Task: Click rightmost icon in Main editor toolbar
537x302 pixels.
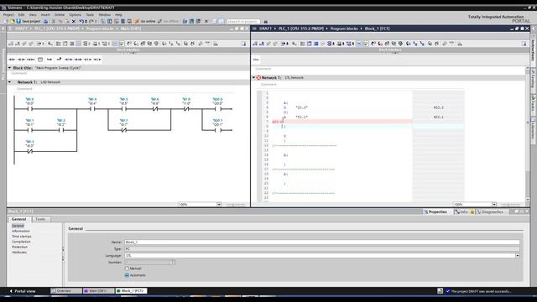Action: click(244, 44)
